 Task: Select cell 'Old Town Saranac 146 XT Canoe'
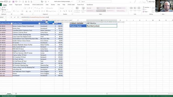point(26,53)
